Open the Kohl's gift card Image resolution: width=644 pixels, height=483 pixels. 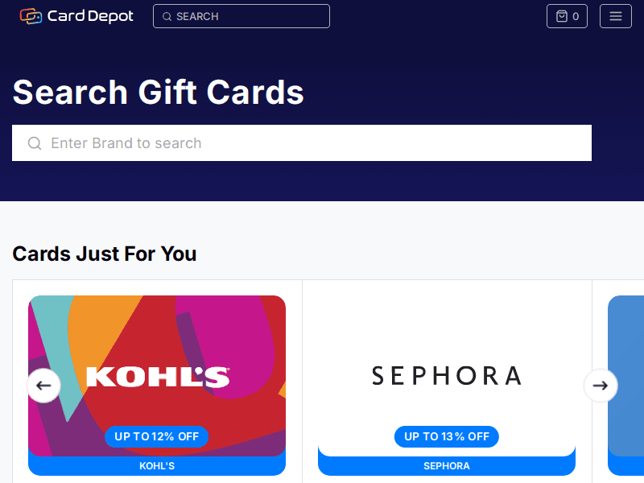(156, 378)
